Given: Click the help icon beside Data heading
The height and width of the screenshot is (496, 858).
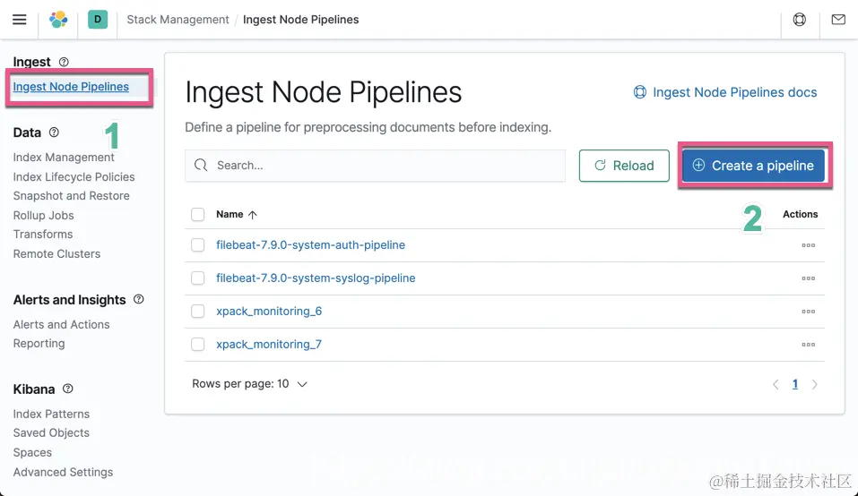Looking at the screenshot, I should click(x=54, y=133).
